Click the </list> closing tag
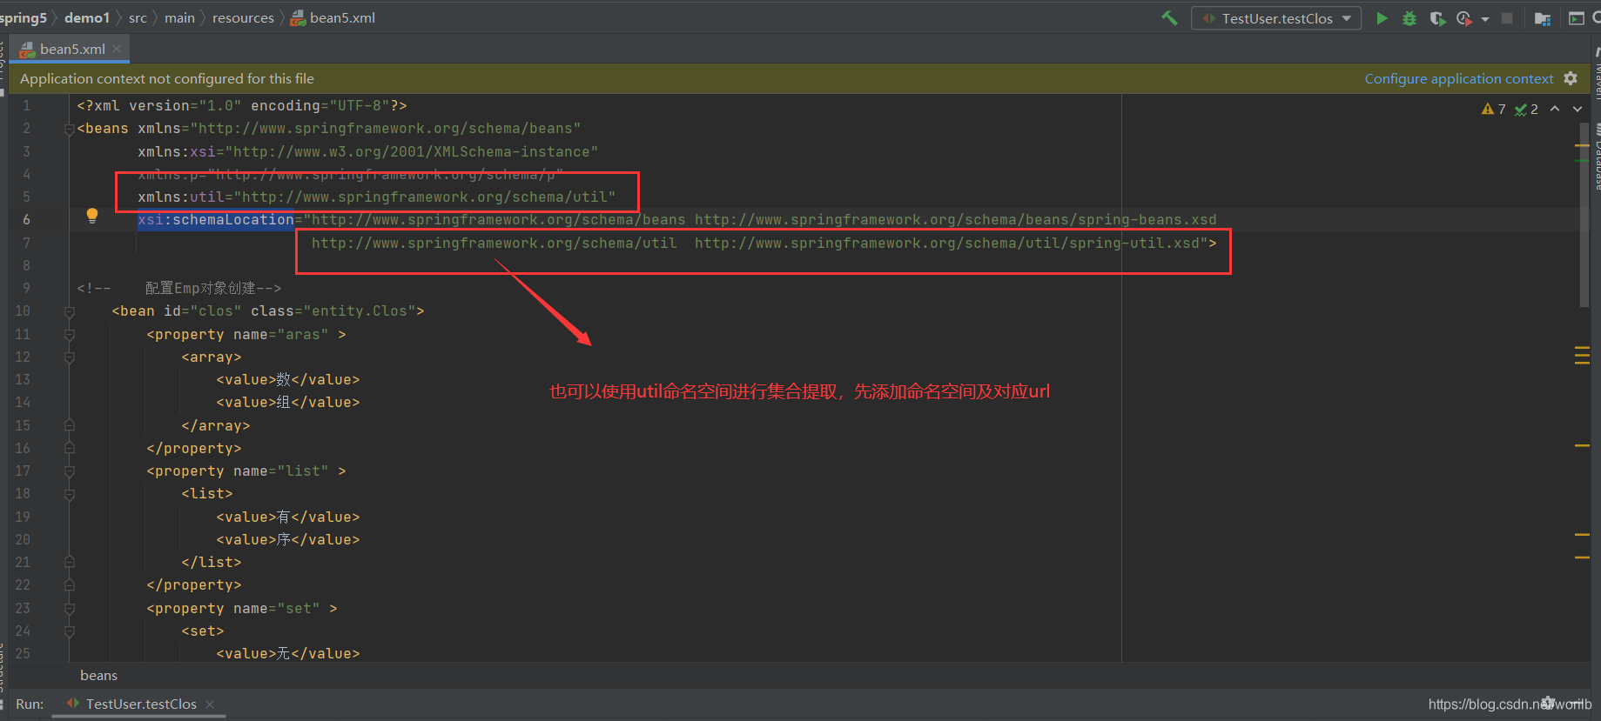 (x=212, y=563)
